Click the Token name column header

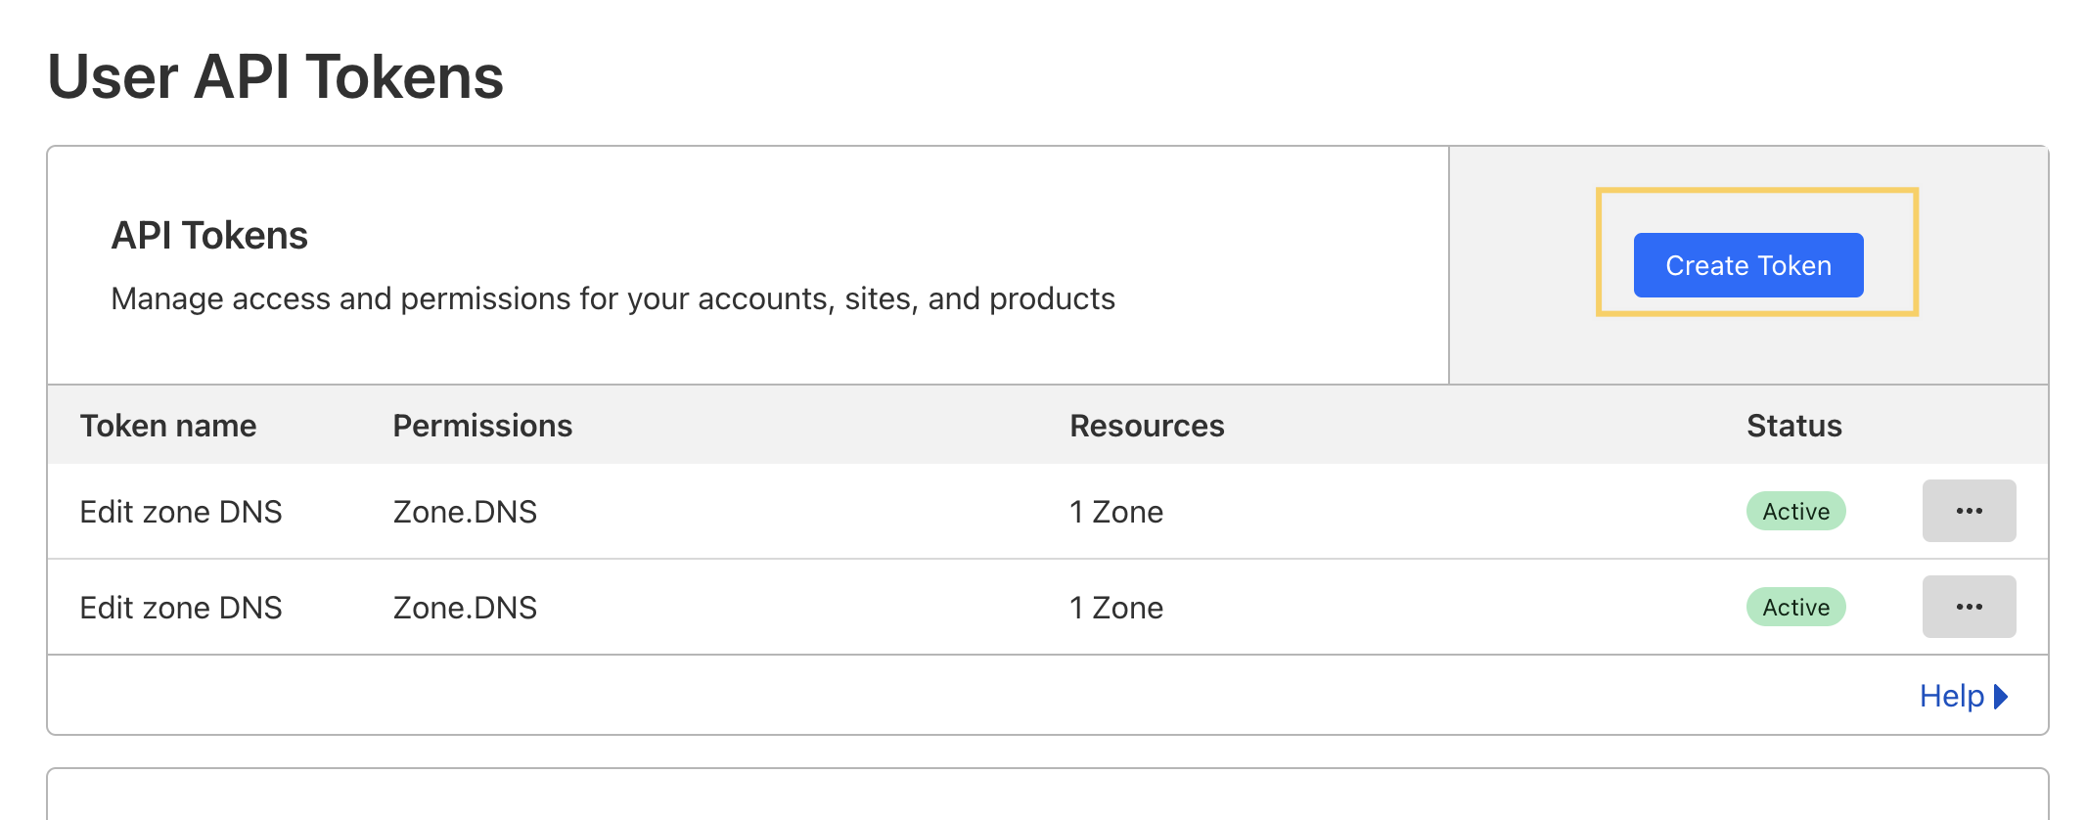(168, 426)
